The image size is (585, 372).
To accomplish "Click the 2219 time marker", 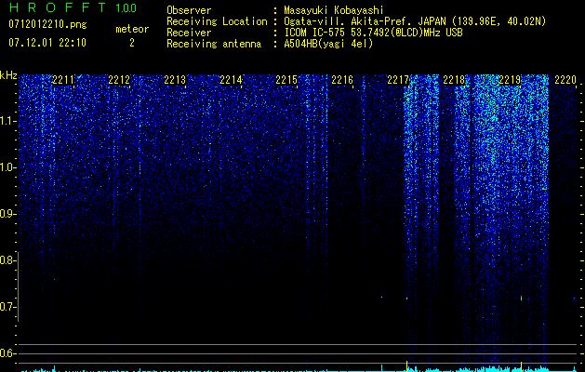I will [510, 80].
